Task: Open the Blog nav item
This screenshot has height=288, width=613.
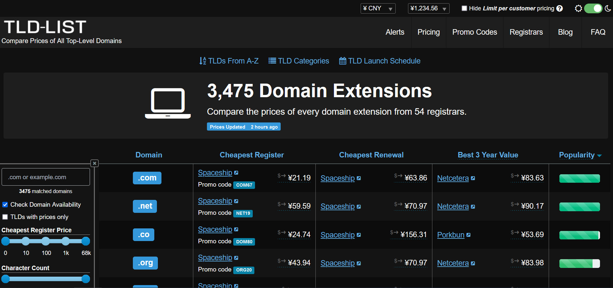Action: tap(565, 32)
